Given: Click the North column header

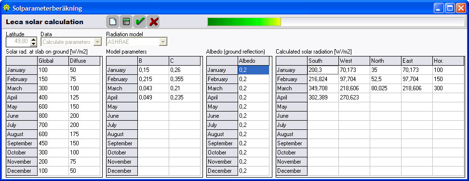Looking at the screenshot, I should tap(386, 61).
